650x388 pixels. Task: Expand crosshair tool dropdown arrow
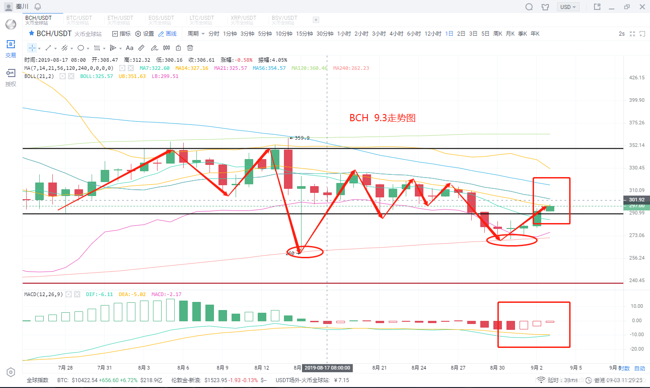point(39,48)
